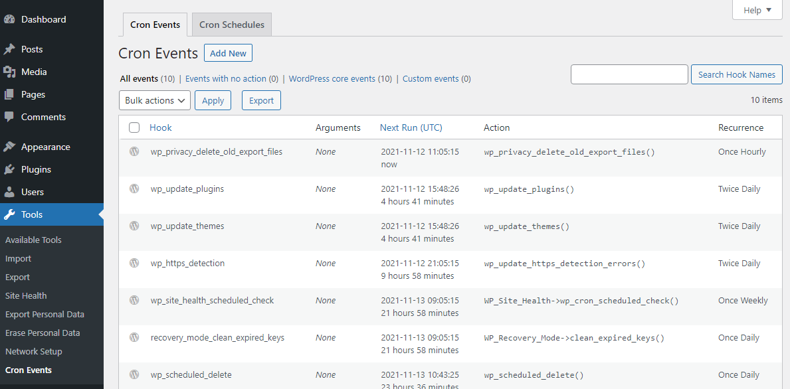Click the Once Hourly recurrence value

pyautogui.click(x=742, y=151)
